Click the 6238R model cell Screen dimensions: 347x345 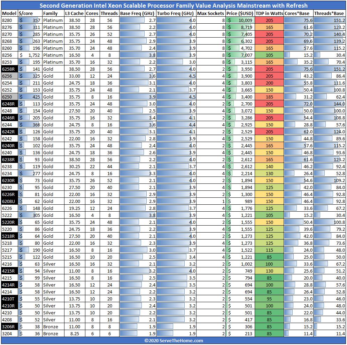click(x=9, y=160)
